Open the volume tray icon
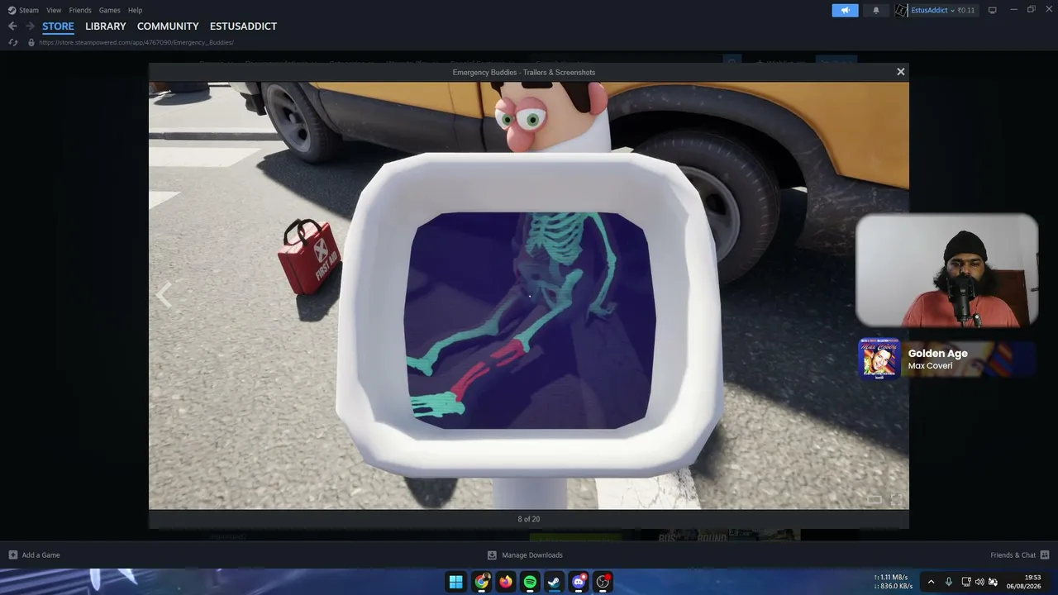The width and height of the screenshot is (1058, 595). (979, 582)
